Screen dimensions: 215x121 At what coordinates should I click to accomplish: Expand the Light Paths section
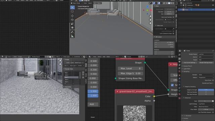click(x=187, y=69)
